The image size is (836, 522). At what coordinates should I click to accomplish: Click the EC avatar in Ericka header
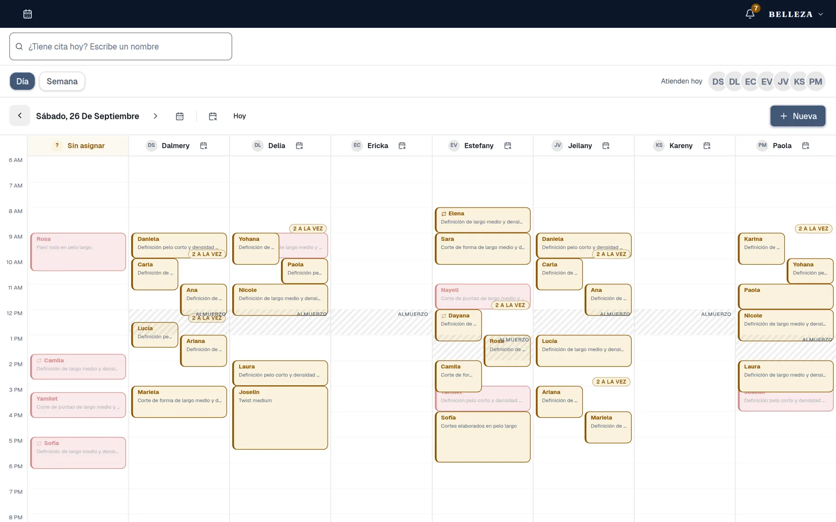(x=357, y=146)
